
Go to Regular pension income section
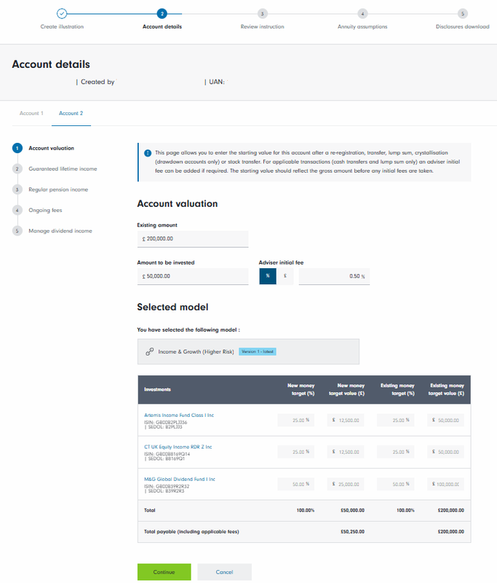click(58, 189)
